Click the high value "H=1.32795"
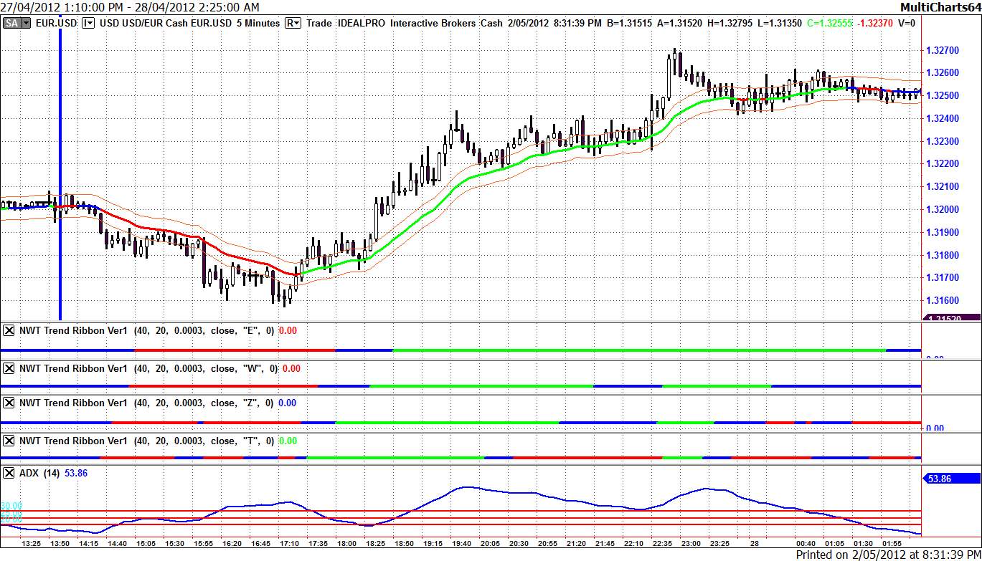 [x=731, y=23]
